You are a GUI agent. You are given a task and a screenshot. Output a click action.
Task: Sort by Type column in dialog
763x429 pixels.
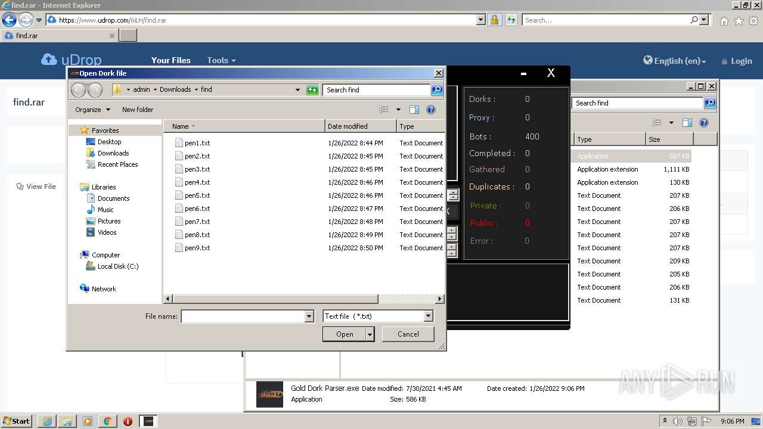coord(420,126)
